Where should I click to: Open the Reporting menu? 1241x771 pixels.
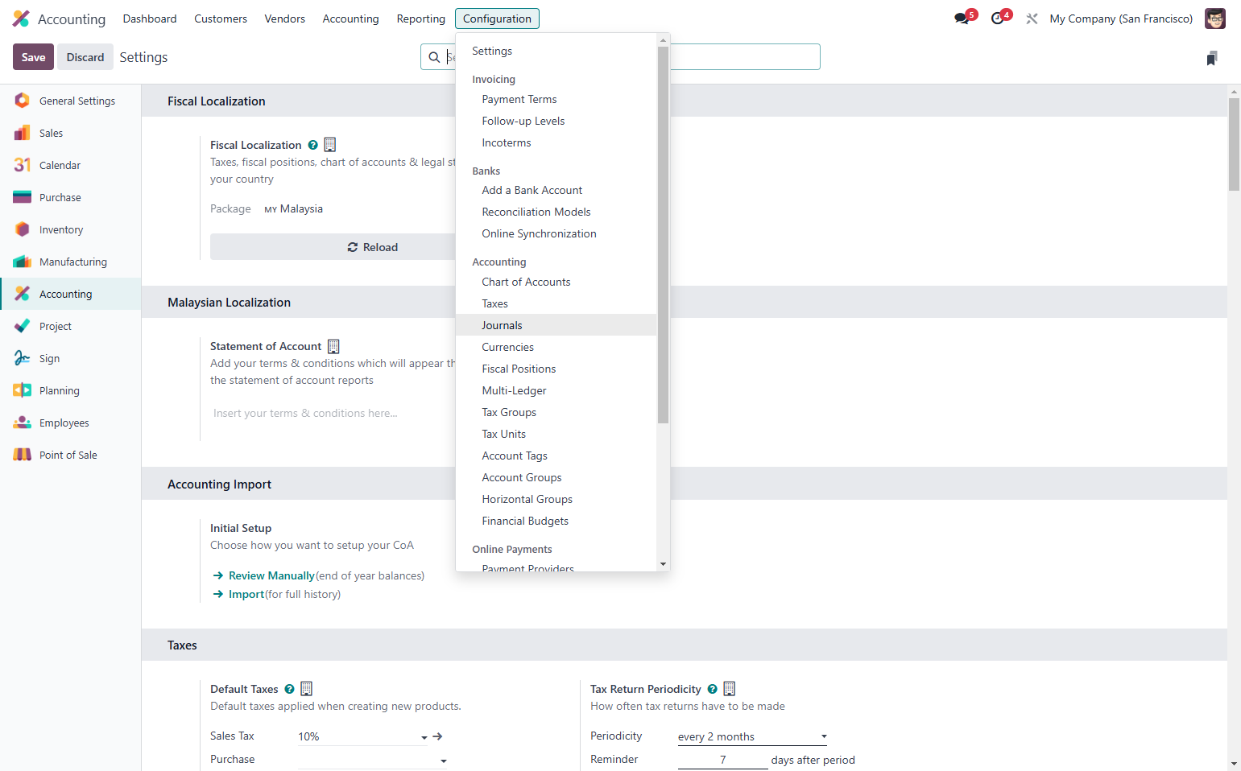point(420,19)
